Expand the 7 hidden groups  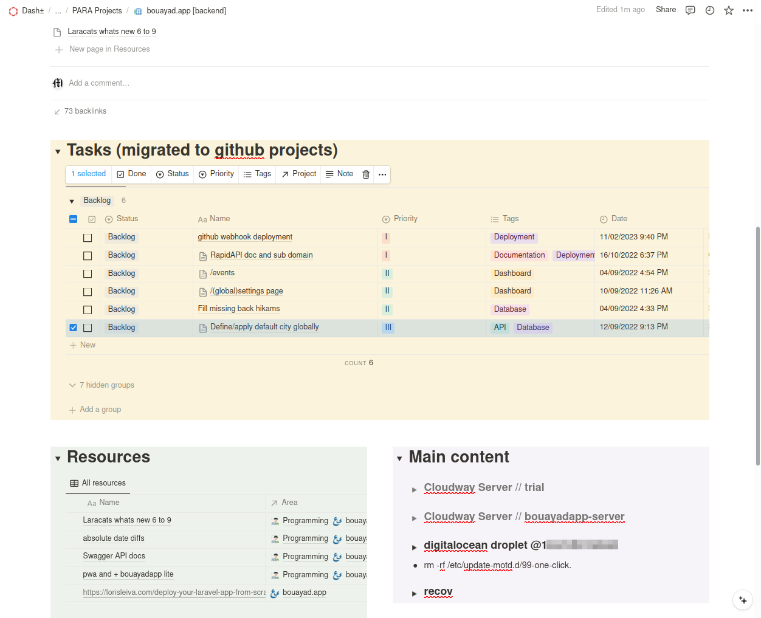[102, 385]
